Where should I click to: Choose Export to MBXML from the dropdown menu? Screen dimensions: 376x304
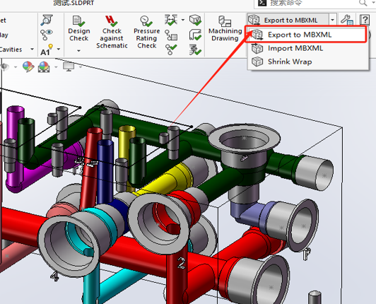[306, 35]
